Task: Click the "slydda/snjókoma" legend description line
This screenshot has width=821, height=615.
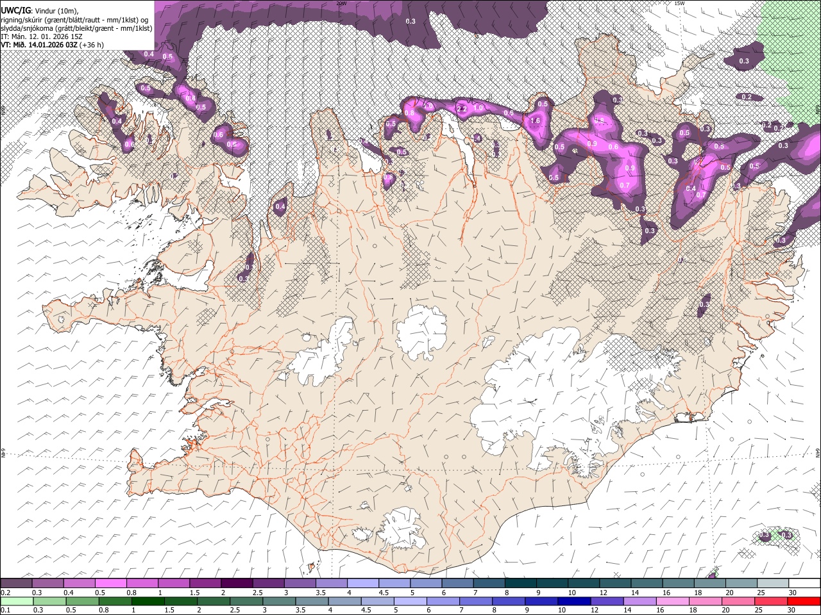Action: point(76,28)
